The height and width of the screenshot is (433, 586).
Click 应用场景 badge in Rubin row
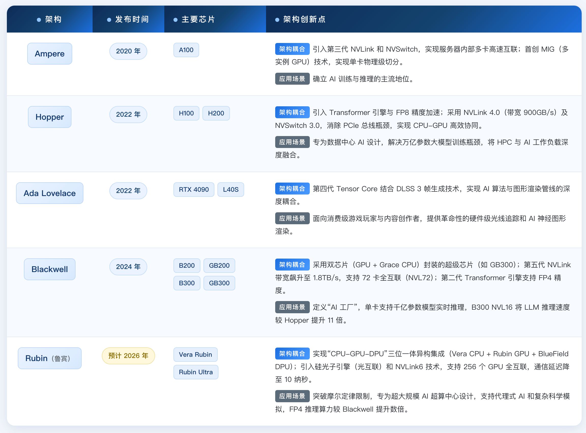click(x=292, y=396)
